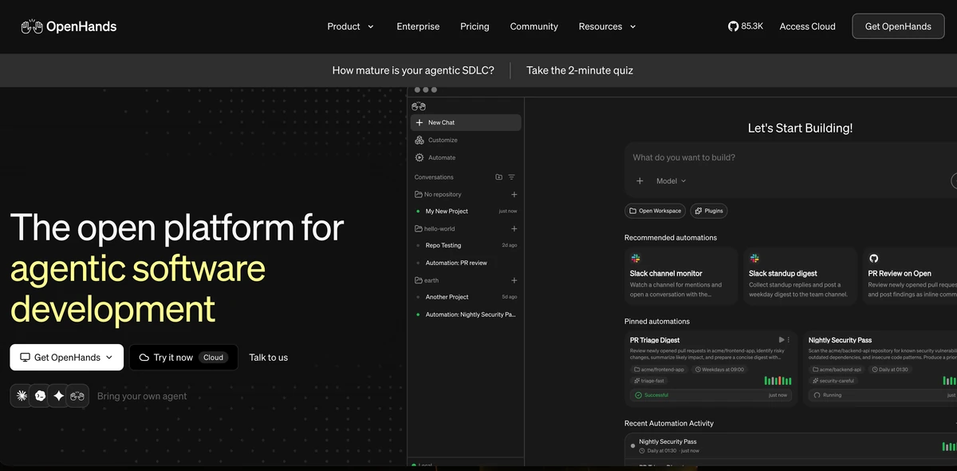Click the acme/frontend-app repository tag
The image size is (957, 471).
(x=659, y=370)
